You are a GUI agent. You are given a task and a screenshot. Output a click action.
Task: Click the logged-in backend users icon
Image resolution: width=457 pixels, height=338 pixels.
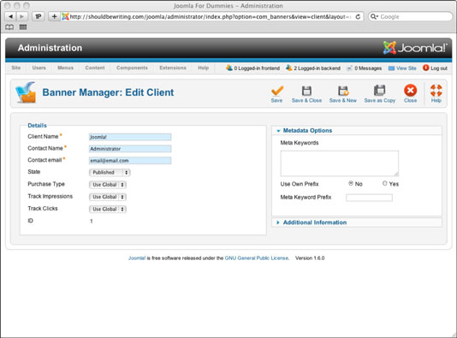point(288,68)
